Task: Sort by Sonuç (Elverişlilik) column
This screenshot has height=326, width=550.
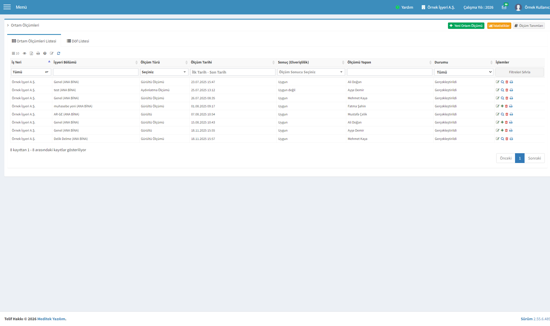Action: (311, 62)
